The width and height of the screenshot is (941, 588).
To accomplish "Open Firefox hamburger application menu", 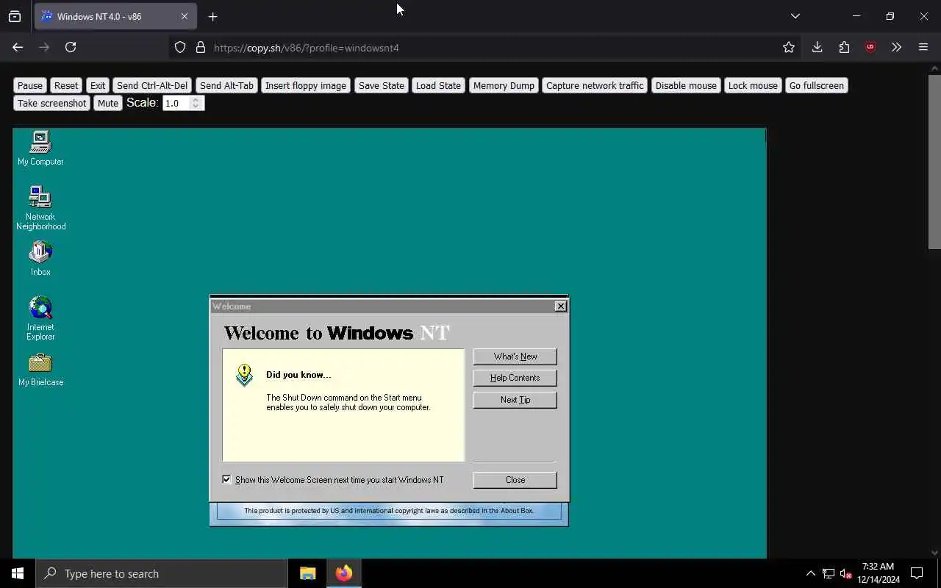I will [x=923, y=47].
